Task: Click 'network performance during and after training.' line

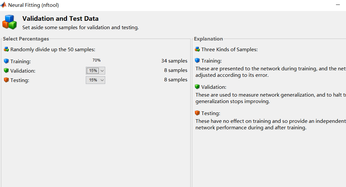Action: [x=251, y=128]
